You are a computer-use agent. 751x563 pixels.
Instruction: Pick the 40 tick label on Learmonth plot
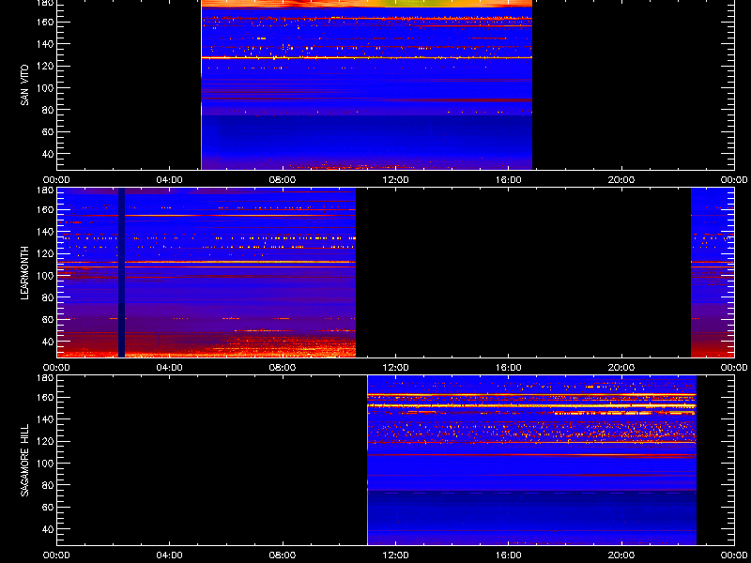tap(49, 342)
